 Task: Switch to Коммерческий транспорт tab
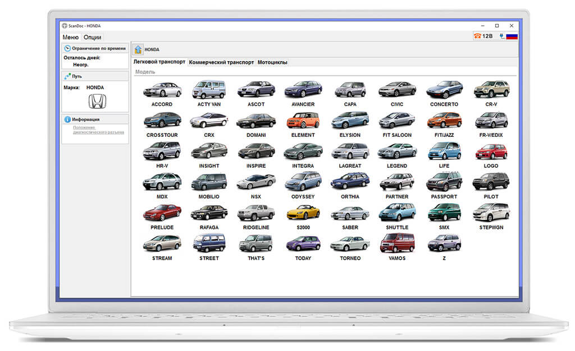(x=221, y=62)
